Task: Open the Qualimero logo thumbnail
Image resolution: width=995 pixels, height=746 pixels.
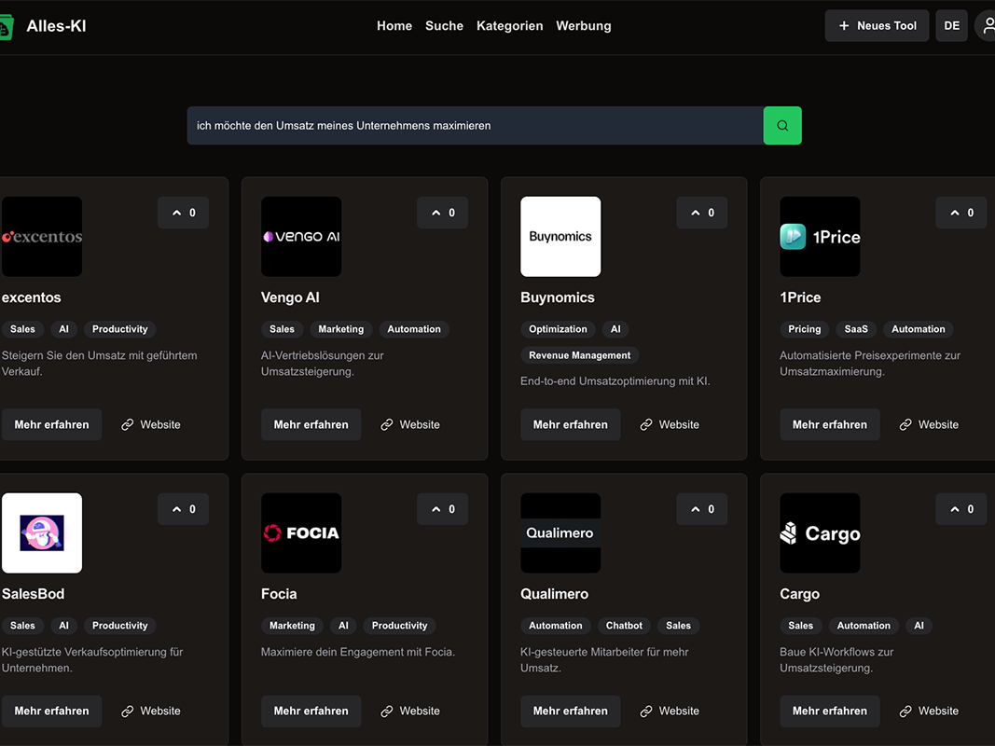Action: [x=560, y=532]
